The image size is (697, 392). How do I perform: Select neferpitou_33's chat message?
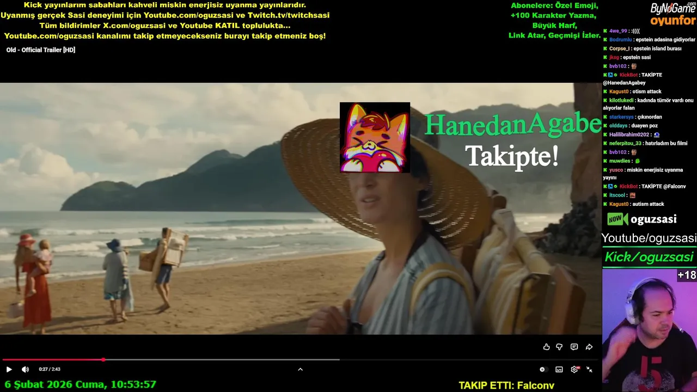click(x=645, y=143)
